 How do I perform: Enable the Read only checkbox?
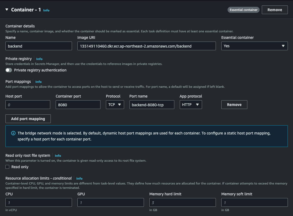(x=7, y=167)
